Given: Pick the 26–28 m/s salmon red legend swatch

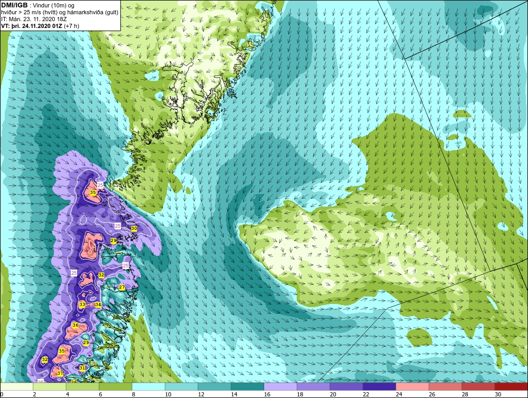Looking at the screenshot, I should [x=446, y=386].
